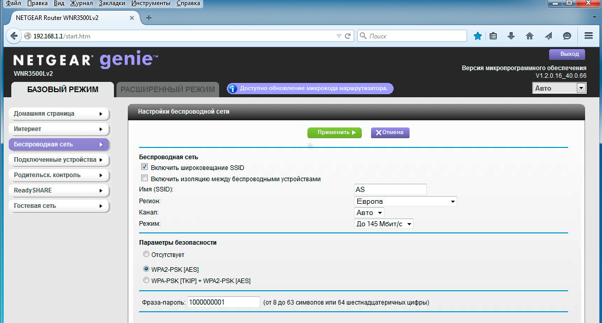Select WPA-PSK [TKIP] + WPA2-PSK [AES] option
The height and width of the screenshot is (323, 602).
(x=146, y=281)
